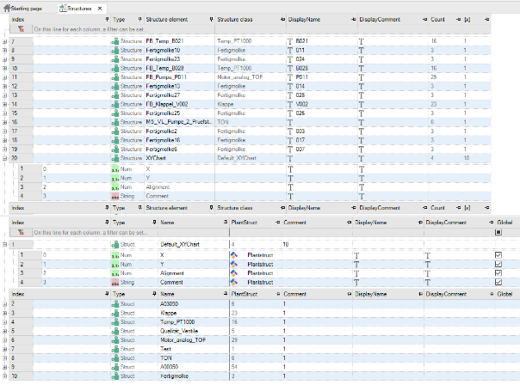The image size is (520, 391).
Task: Select Motor_analog_TOF structure class of row 11
Action: tap(240, 77)
